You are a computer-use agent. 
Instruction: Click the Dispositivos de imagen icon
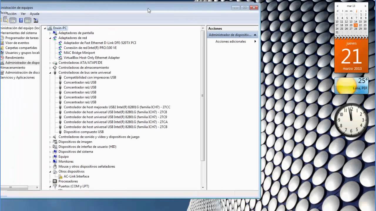pos(55,142)
